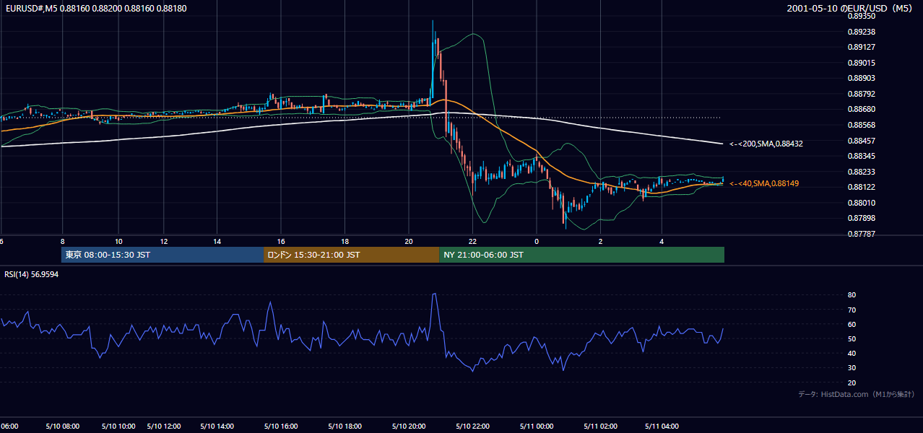Click the 0.87898 price axis label
This screenshot has width=923, height=433.
click(x=861, y=218)
